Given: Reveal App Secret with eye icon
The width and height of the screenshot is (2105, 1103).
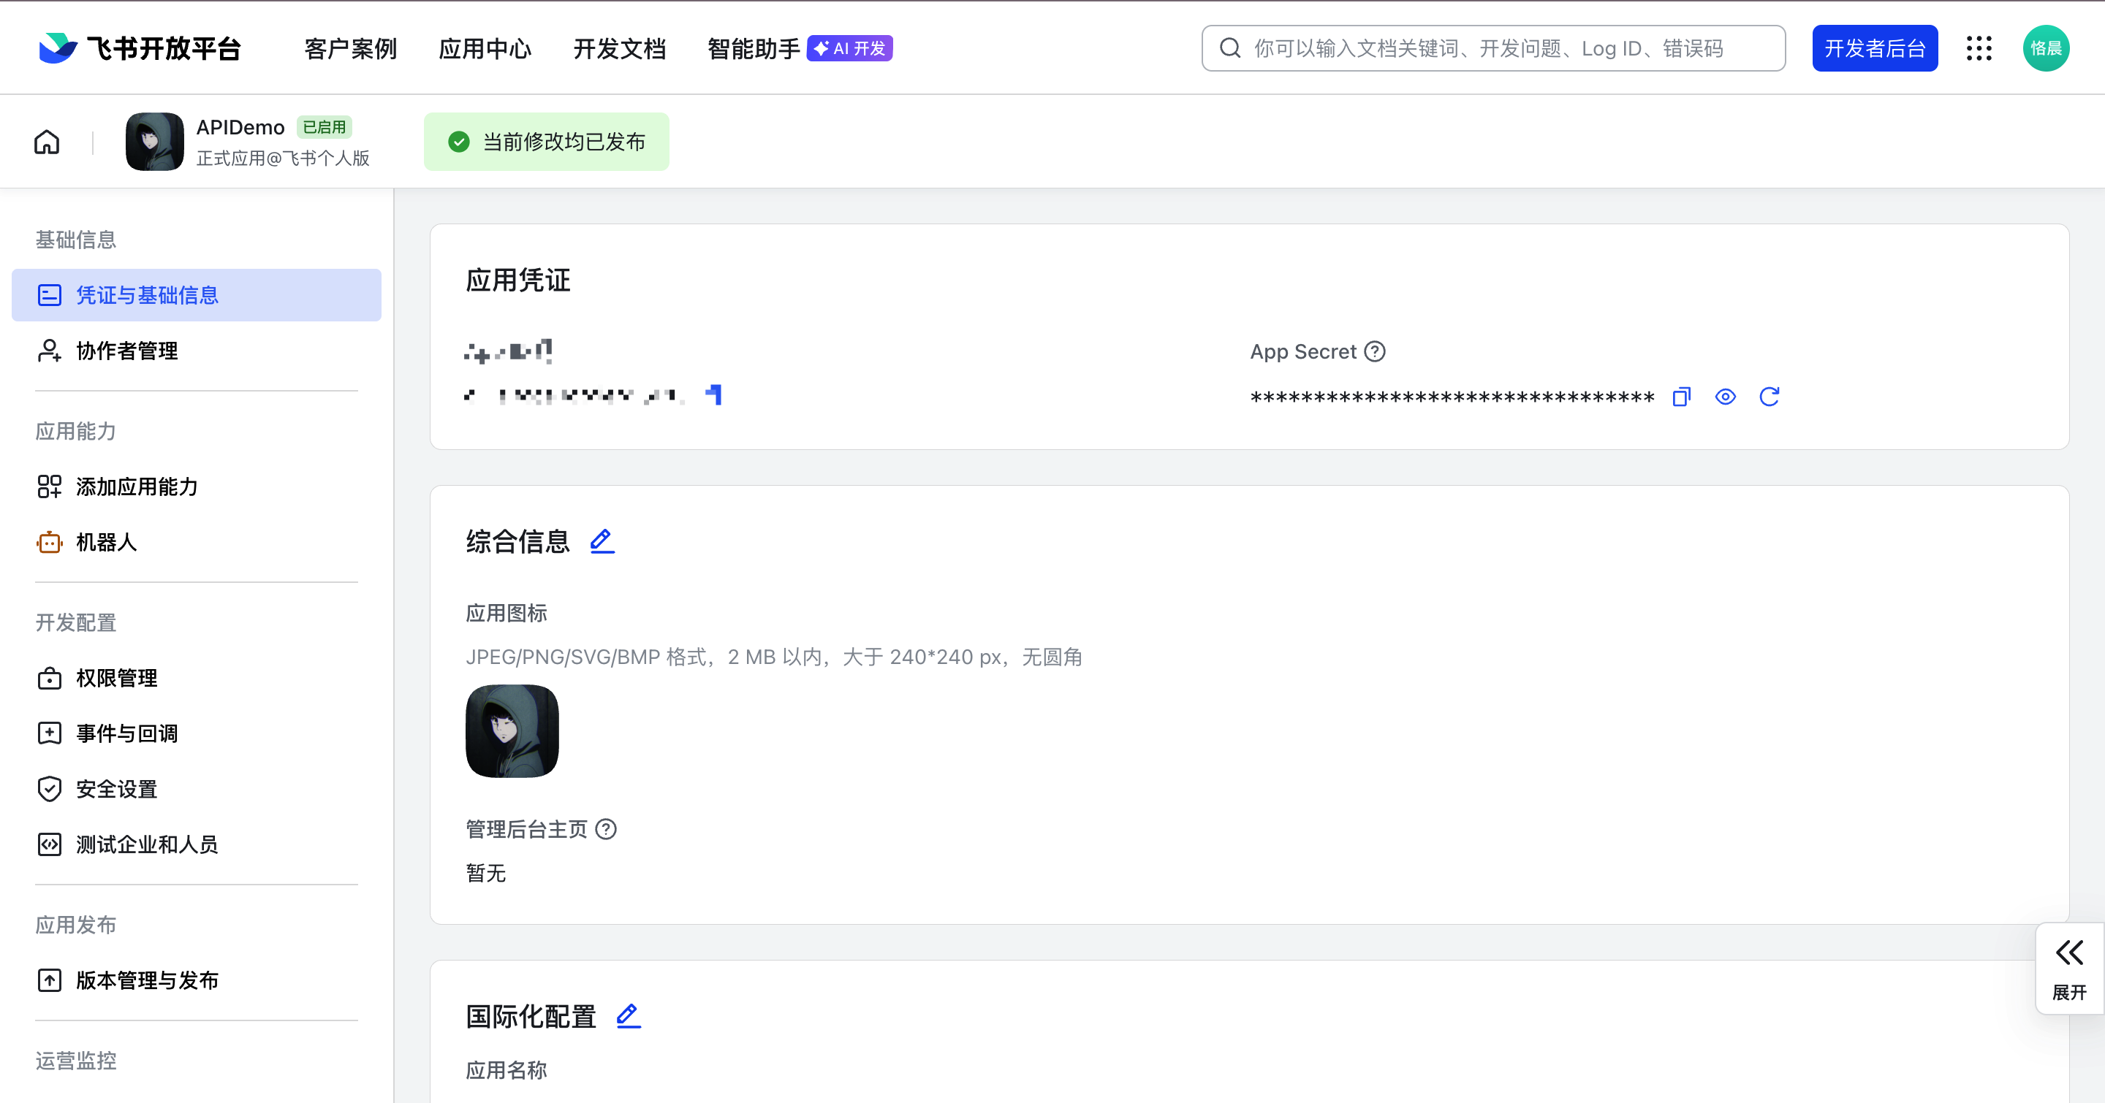Looking at the screenshot, I should click(1725, 397).
